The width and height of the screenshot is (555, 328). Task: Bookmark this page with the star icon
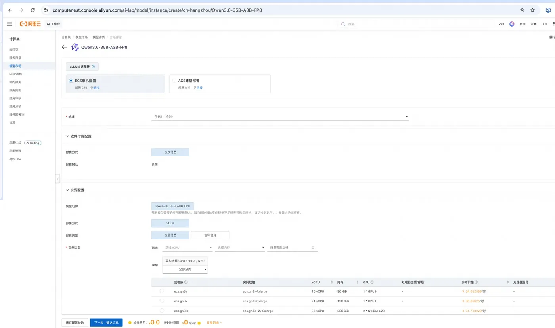pyautogui.click(x=533, y=10)
